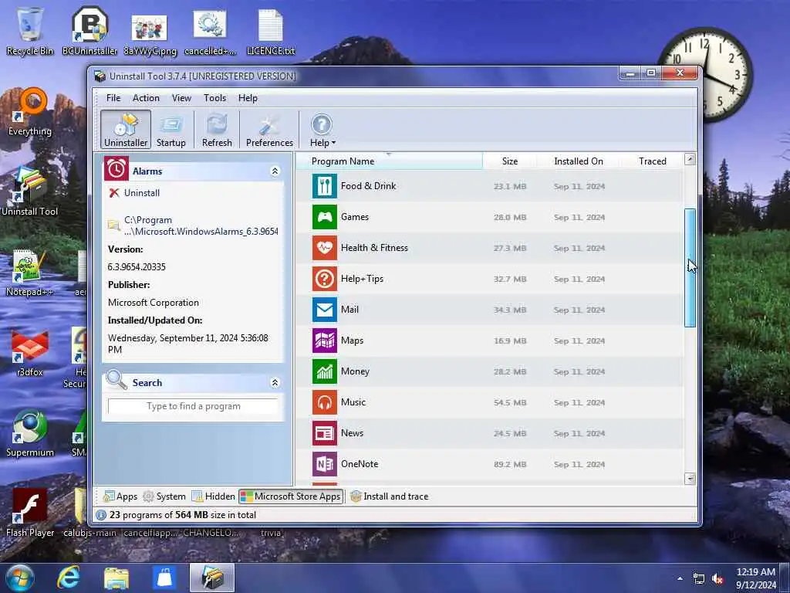Select the BCUninstaller desktop shortcut
The image size is (790, 593).
click(x=89, y=32)
